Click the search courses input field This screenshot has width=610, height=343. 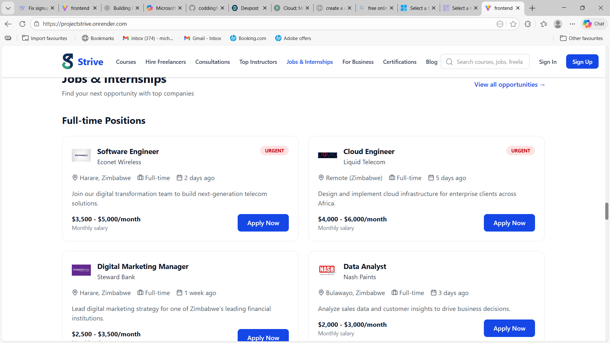489,62
